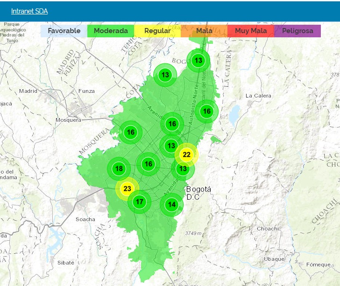
Task: Open the green 17 station marker
Action: tap(140, 202)
